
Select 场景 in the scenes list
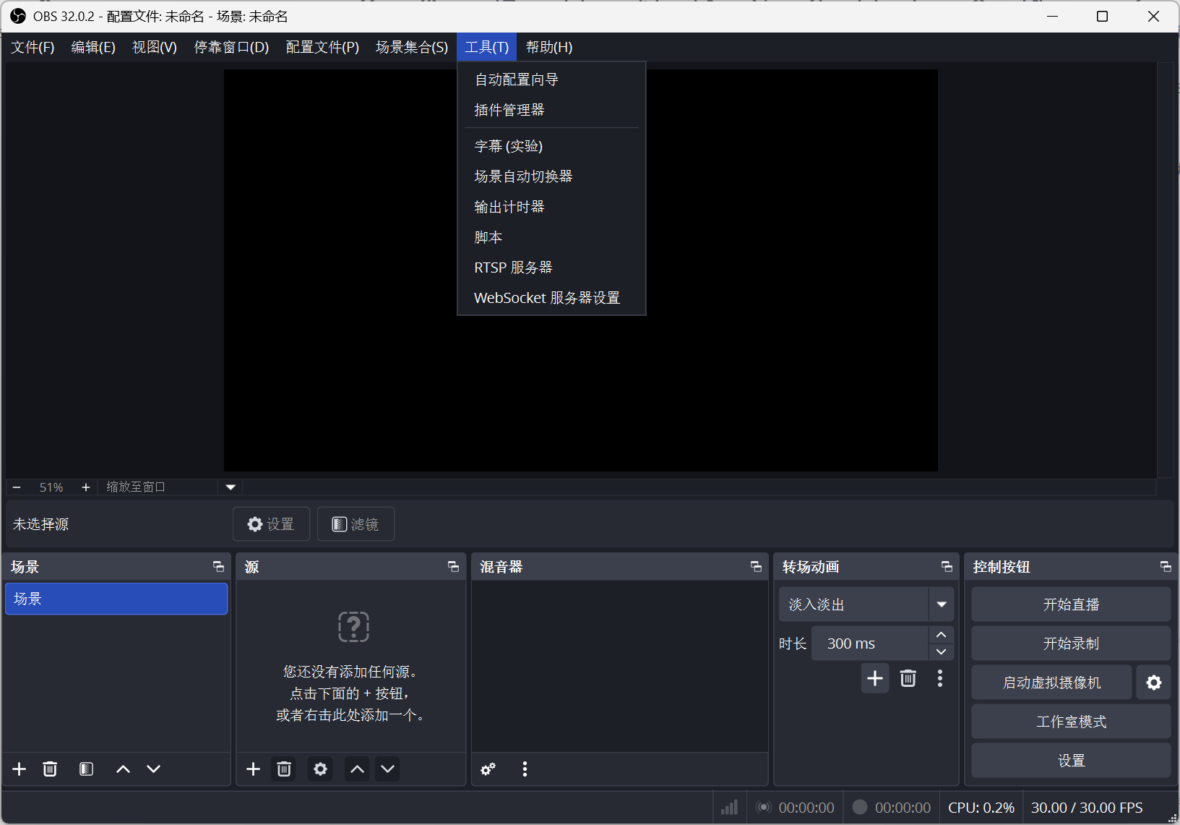pos(116,599)
